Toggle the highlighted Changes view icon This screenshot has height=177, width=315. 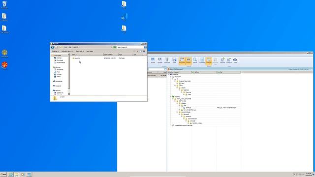(x=209, y=60)
